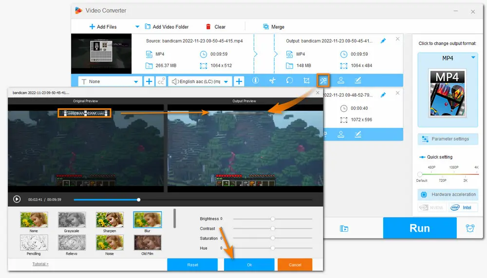
Task: Expand Add Files dropdown arrow
Action: (x=137, y=27)
